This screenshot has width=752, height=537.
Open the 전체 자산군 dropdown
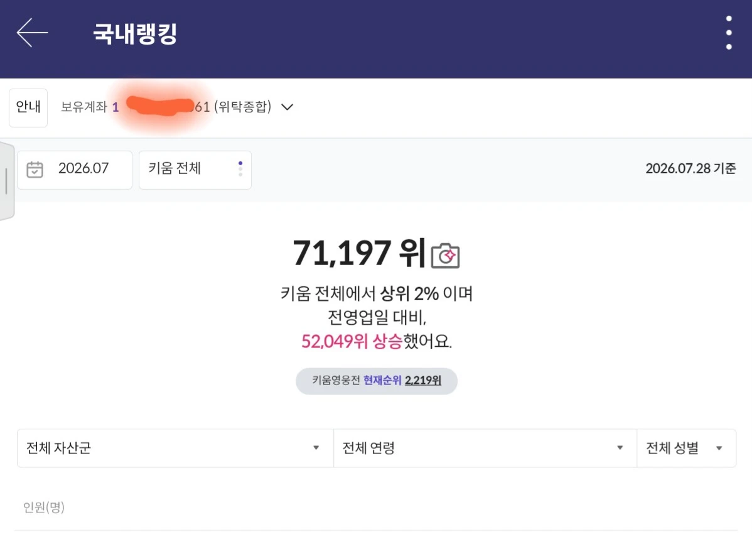176,448
